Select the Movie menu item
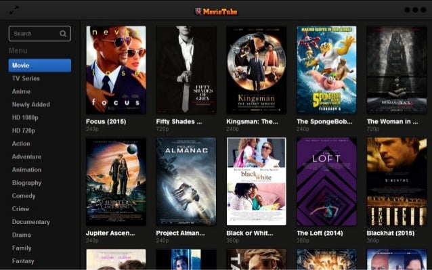 (x=40, y=66)
